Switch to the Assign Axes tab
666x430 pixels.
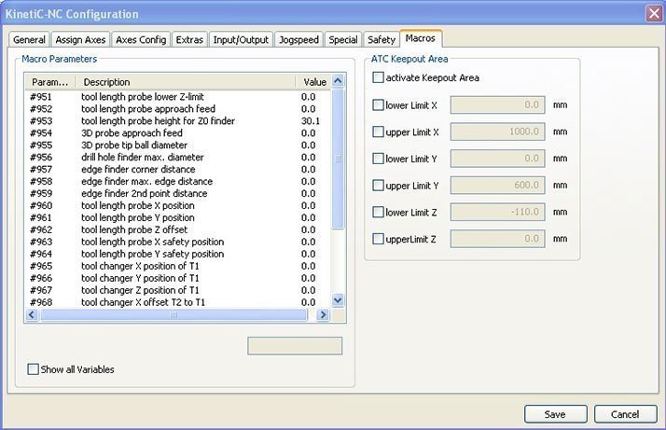click(x=80, y=39)
